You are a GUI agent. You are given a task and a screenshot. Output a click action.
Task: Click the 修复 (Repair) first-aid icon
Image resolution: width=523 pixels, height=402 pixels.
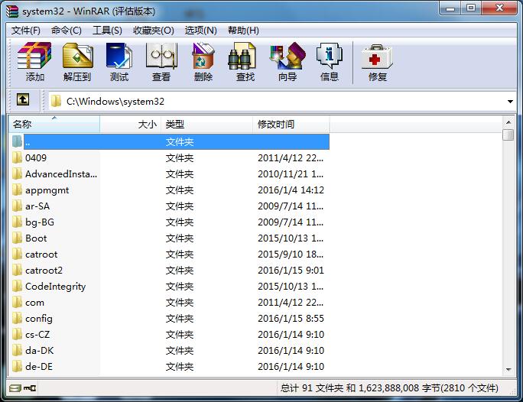(377, 62)
